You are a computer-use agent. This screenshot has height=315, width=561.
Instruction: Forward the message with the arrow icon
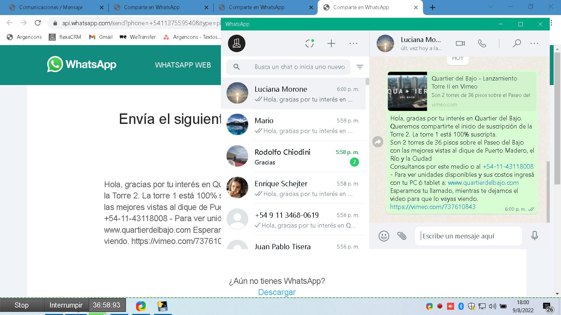tap(378, 142)
